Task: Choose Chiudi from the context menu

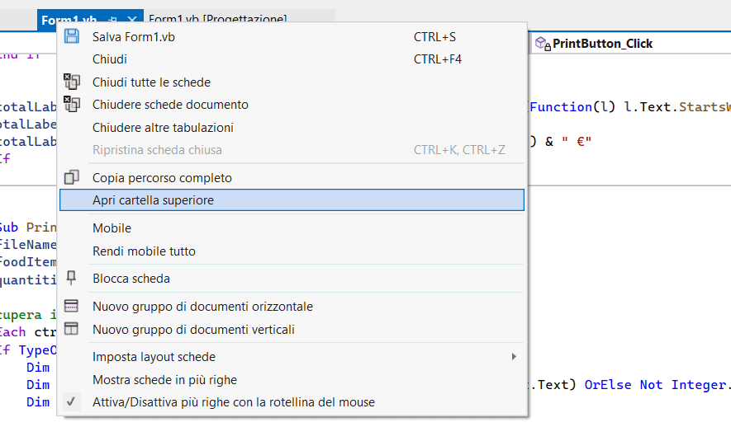Action: pyautogui.click(x=110, y=59)
